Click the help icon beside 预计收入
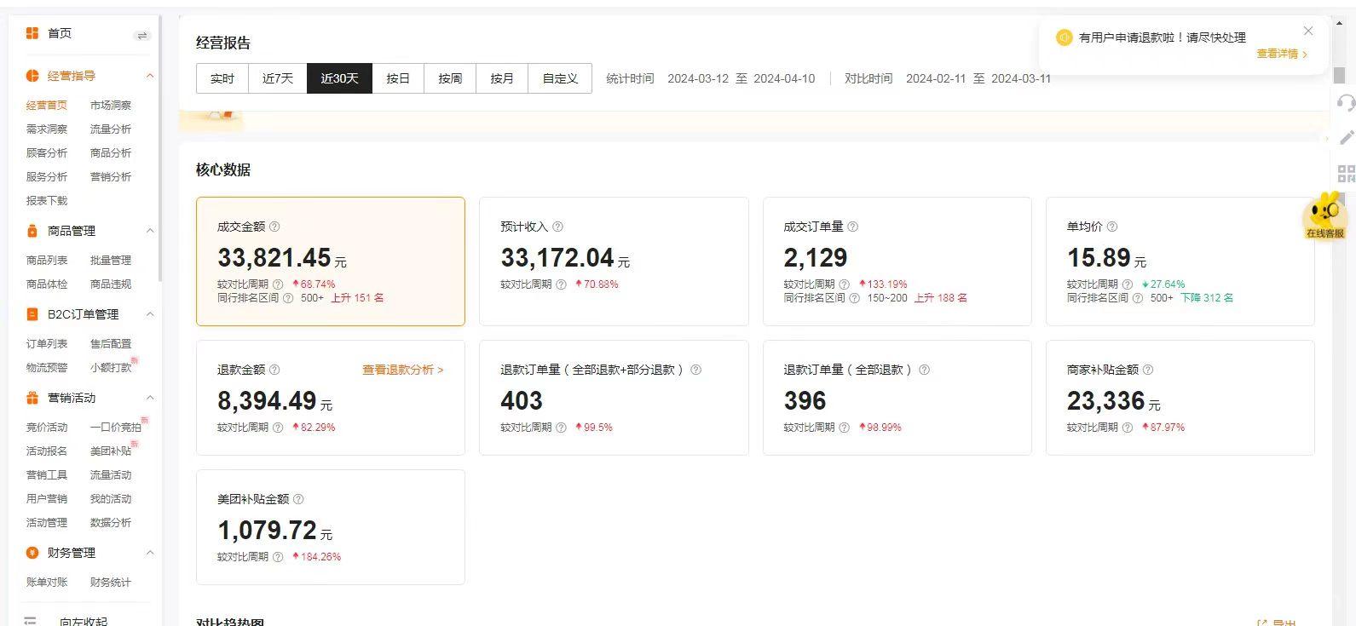1356x626 pixels. pos(557,227)
